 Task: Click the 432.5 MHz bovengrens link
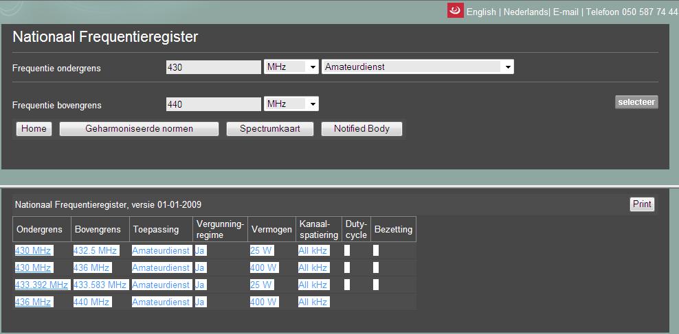coord(96,250)
